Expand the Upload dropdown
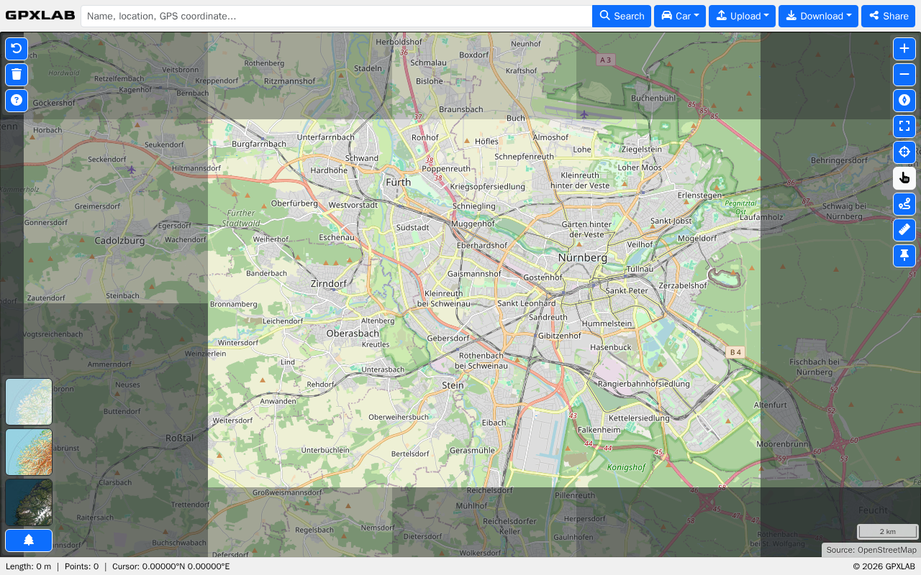The height and width of the screenshot is (575, 921). 742,16
